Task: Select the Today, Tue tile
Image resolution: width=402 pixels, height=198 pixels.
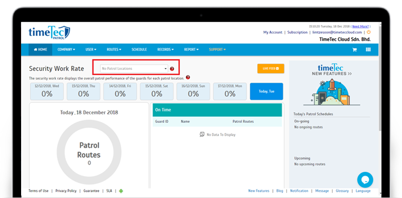Action: tap(267, 91)
